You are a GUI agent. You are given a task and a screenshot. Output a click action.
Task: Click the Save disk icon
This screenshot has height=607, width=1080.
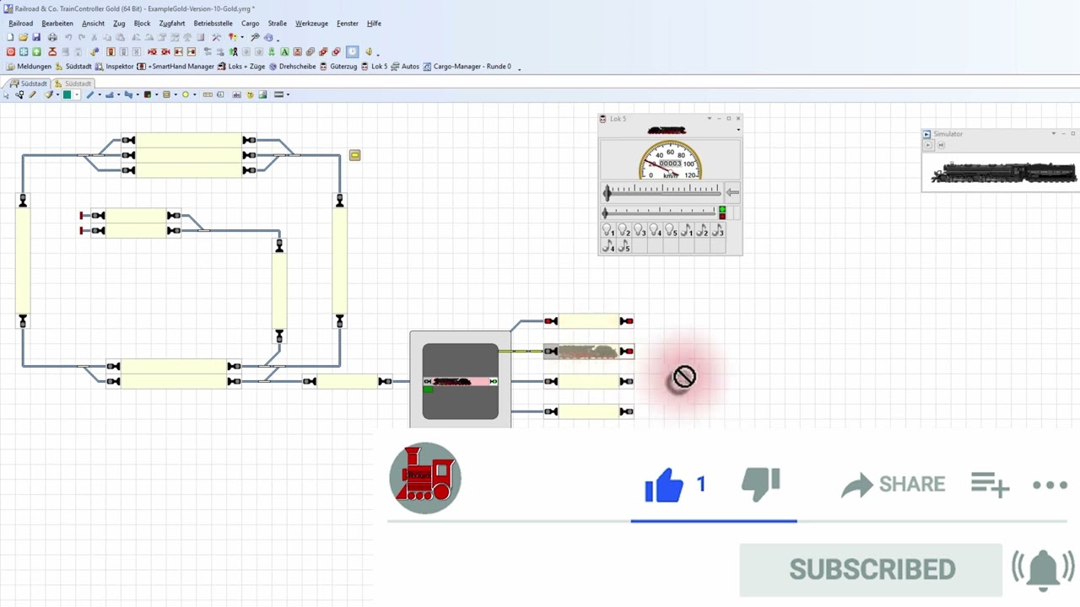tap(36, 37)
